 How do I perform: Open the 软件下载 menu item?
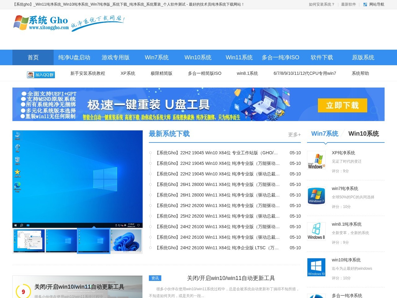pos(322,57)
